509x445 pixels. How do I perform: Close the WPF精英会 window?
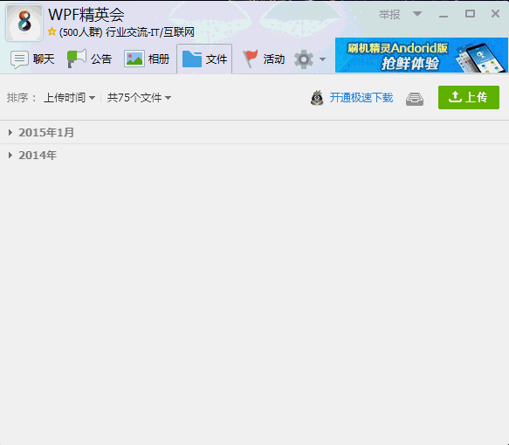click(x=495, y=14)
